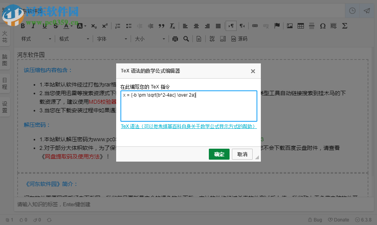Insert table icon
This screenshot has width=377, height=225.
(301, 26)
